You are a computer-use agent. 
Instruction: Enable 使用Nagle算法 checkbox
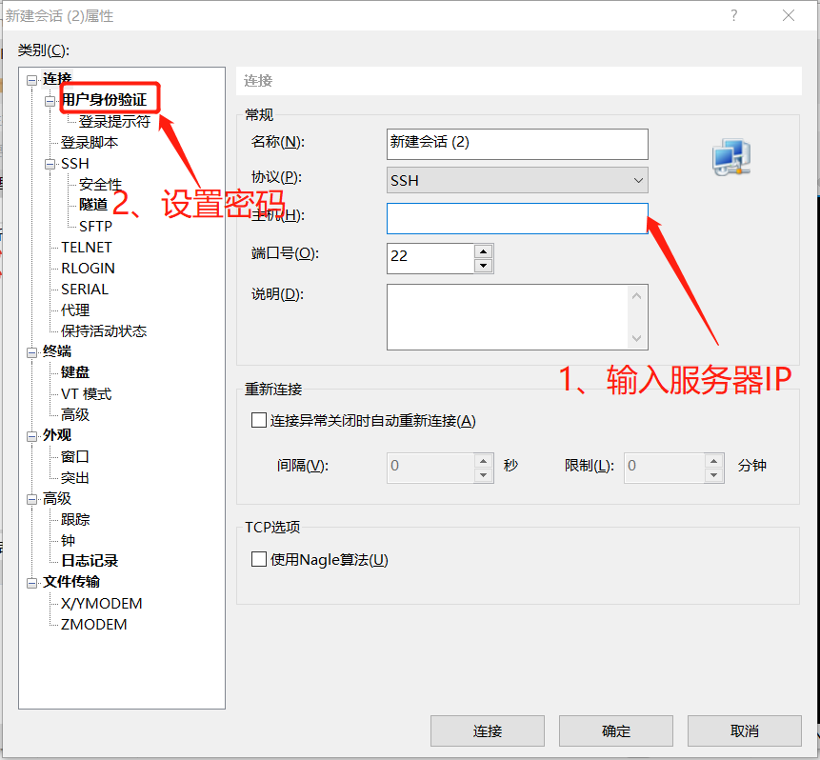pos(259,559)
